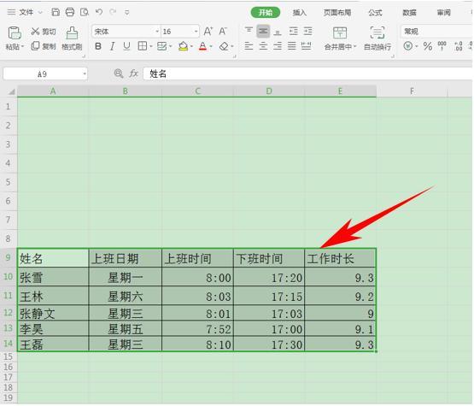
Task: Select the cell containing 工作时长
Action: pos(340,258)
